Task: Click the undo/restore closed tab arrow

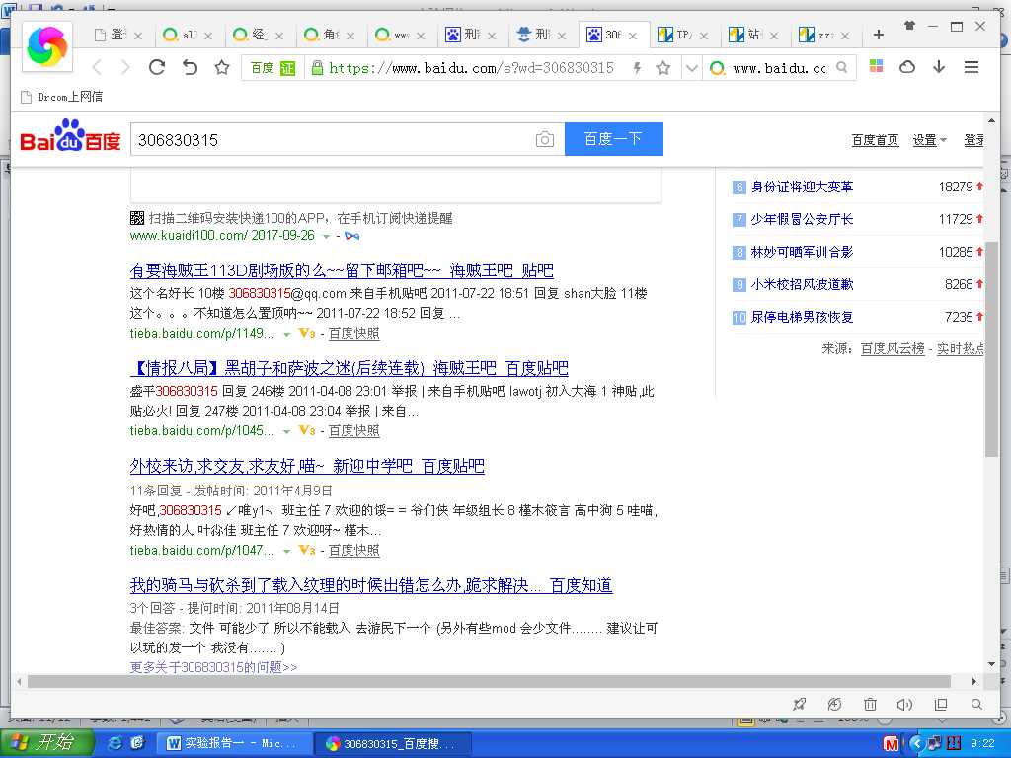Action: click(190, 67)
